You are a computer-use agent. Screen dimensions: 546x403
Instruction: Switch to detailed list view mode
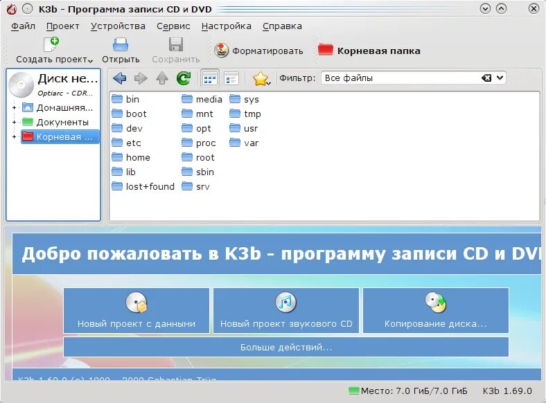231,78
